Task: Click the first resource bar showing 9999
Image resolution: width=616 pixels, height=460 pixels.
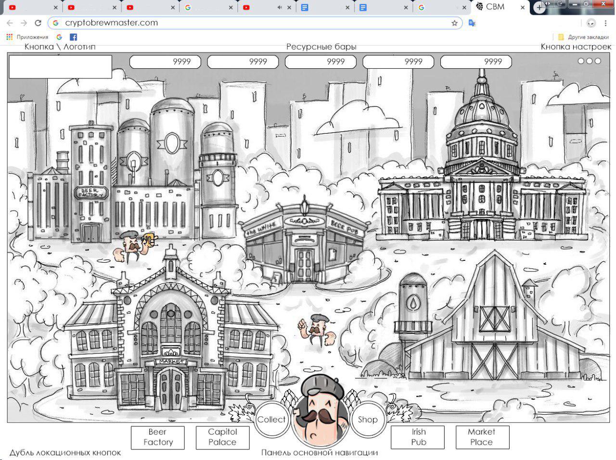Action: click(x=165, y=62)
